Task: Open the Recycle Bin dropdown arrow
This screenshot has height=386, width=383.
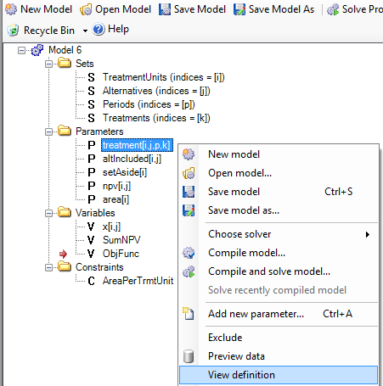Action: [x=85, y=31]
